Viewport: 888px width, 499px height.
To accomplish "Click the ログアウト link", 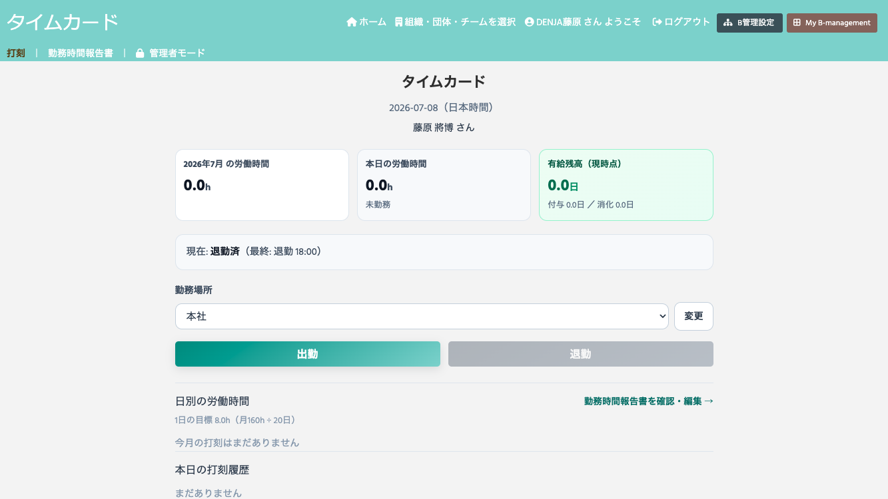I will (x=681, y=22).
